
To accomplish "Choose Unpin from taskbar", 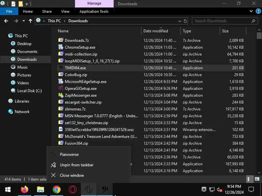I will (x=88, y=165).
